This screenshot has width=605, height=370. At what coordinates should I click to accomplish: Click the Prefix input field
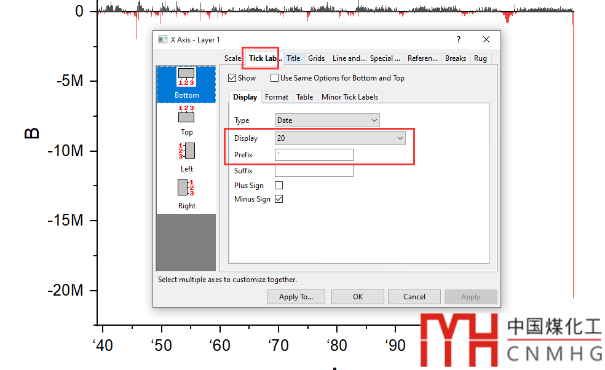pos(314,155)
